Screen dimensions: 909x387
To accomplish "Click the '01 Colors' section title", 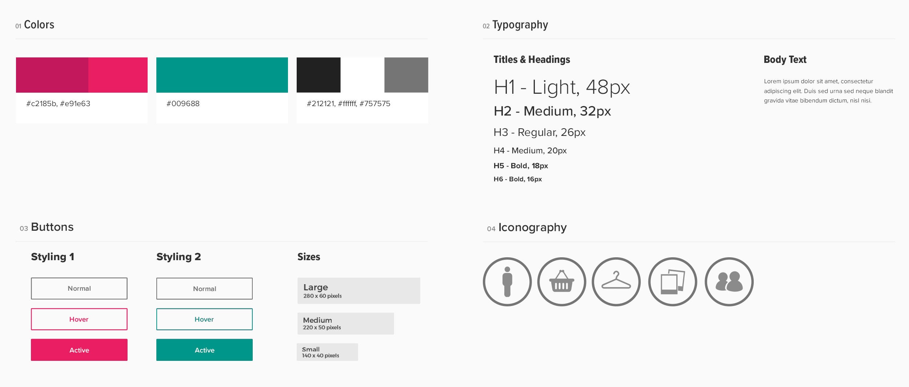I will pyautogui.click(x=35, y=25).
